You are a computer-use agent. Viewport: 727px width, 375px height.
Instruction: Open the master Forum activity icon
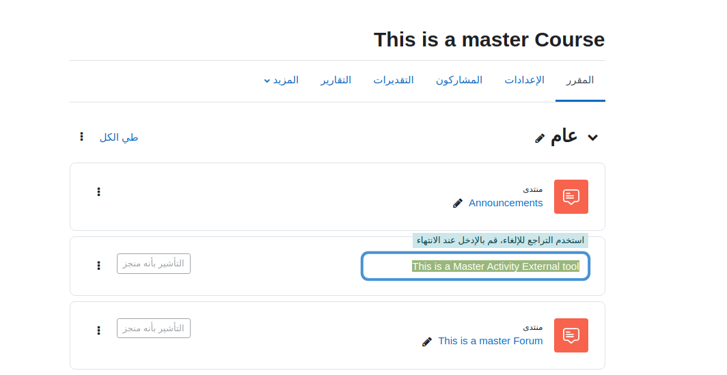click(x=571, y=335)
